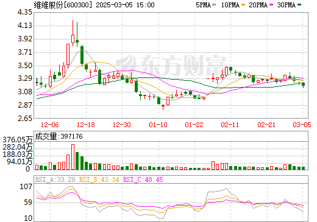Click the 4.35 price axis label
317x222 pixels.
coord(25,12)
